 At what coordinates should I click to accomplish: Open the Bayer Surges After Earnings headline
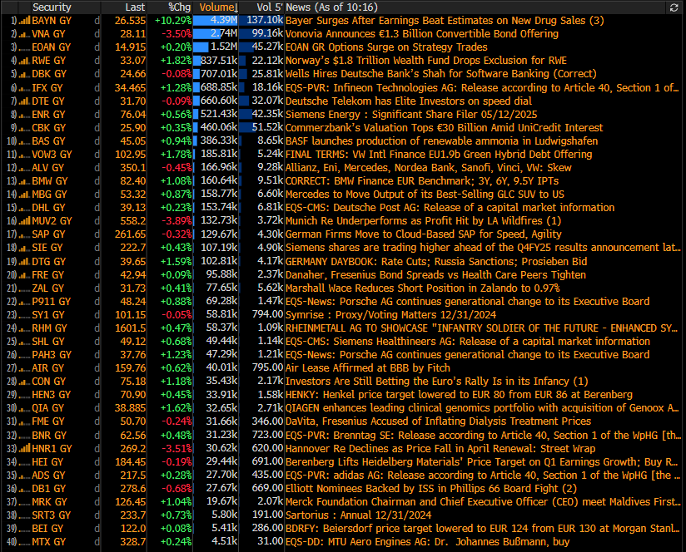coord(445,21)
